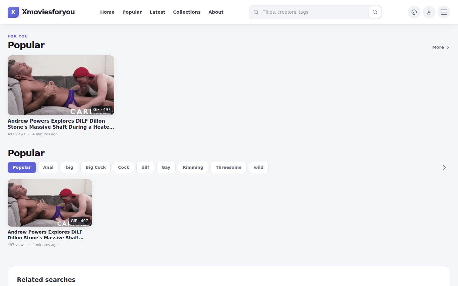Open the thumbnail under the tag chips

[x=50, y=203]
